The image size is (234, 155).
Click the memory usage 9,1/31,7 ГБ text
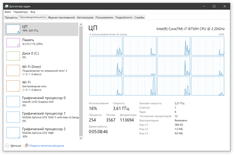33,44
